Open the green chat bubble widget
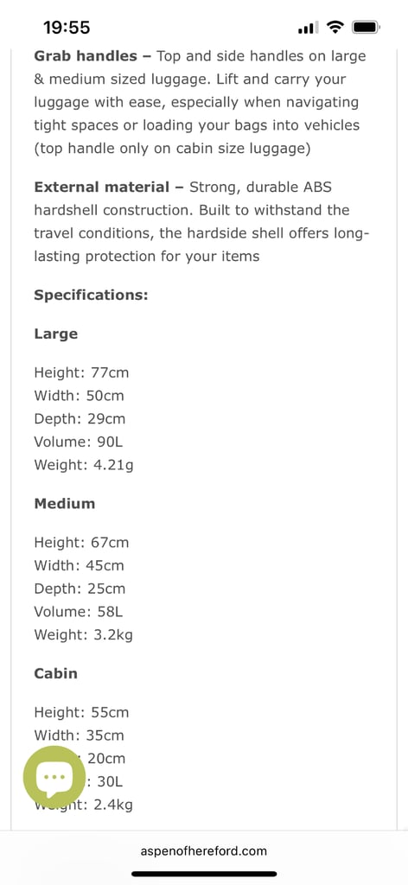 pyautogui.click(x=54, y=776)
